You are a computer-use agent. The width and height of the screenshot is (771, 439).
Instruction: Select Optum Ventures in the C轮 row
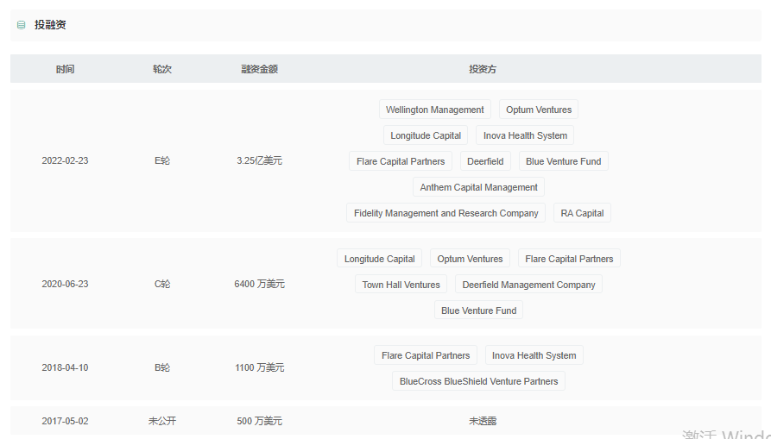pos(470,259)
